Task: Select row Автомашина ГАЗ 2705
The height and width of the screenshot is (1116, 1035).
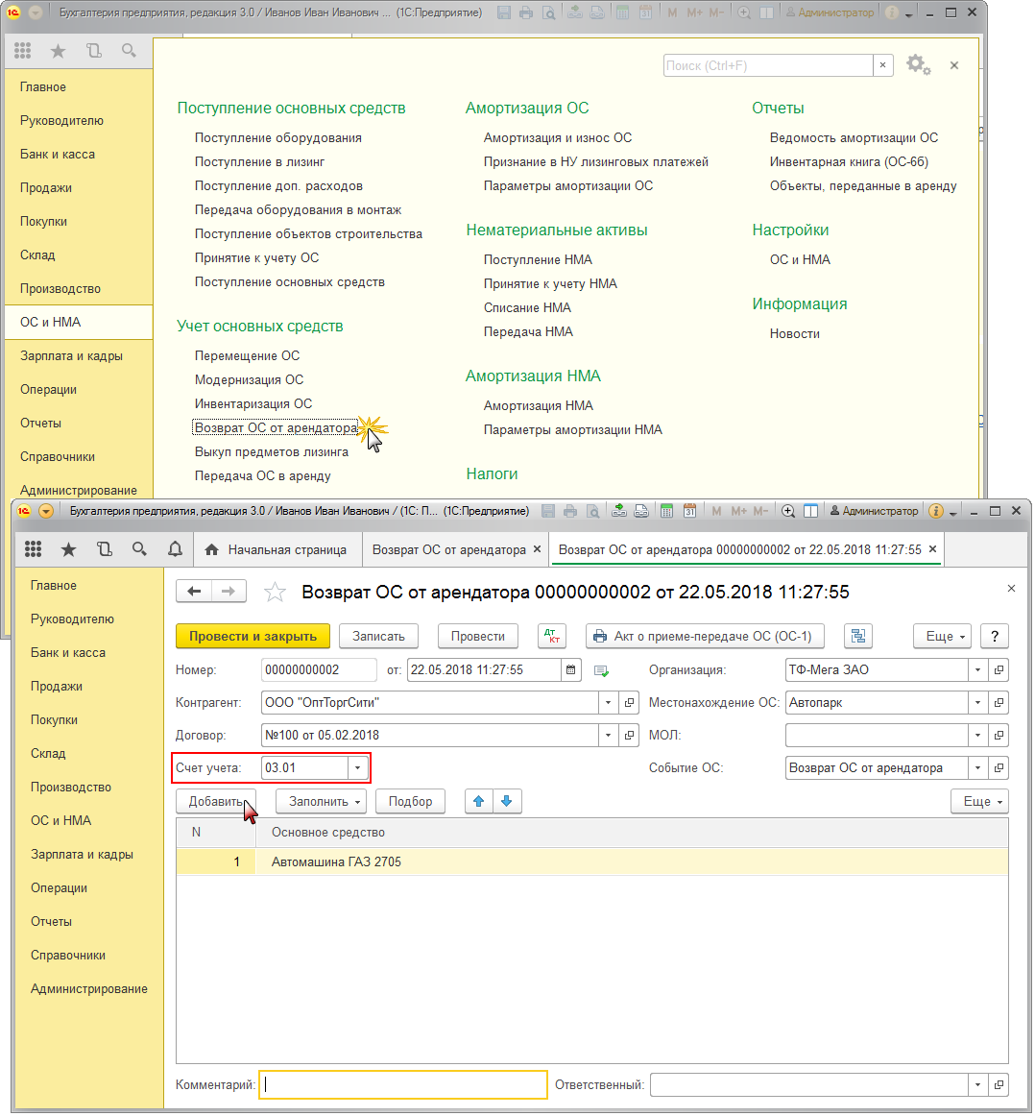Action: coord(591,861)
